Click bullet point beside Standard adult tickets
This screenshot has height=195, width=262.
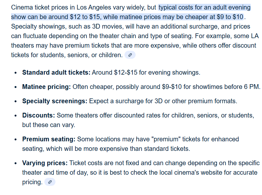point(16,73)
